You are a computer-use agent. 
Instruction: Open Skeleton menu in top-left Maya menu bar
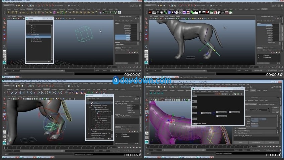(75, 3)
